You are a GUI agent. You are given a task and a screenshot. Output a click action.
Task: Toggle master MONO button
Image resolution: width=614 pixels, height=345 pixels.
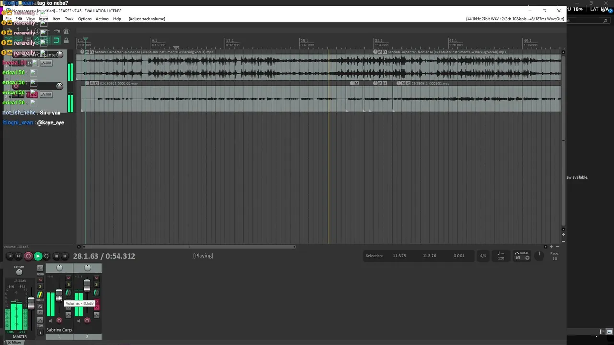tap(40, 268)
